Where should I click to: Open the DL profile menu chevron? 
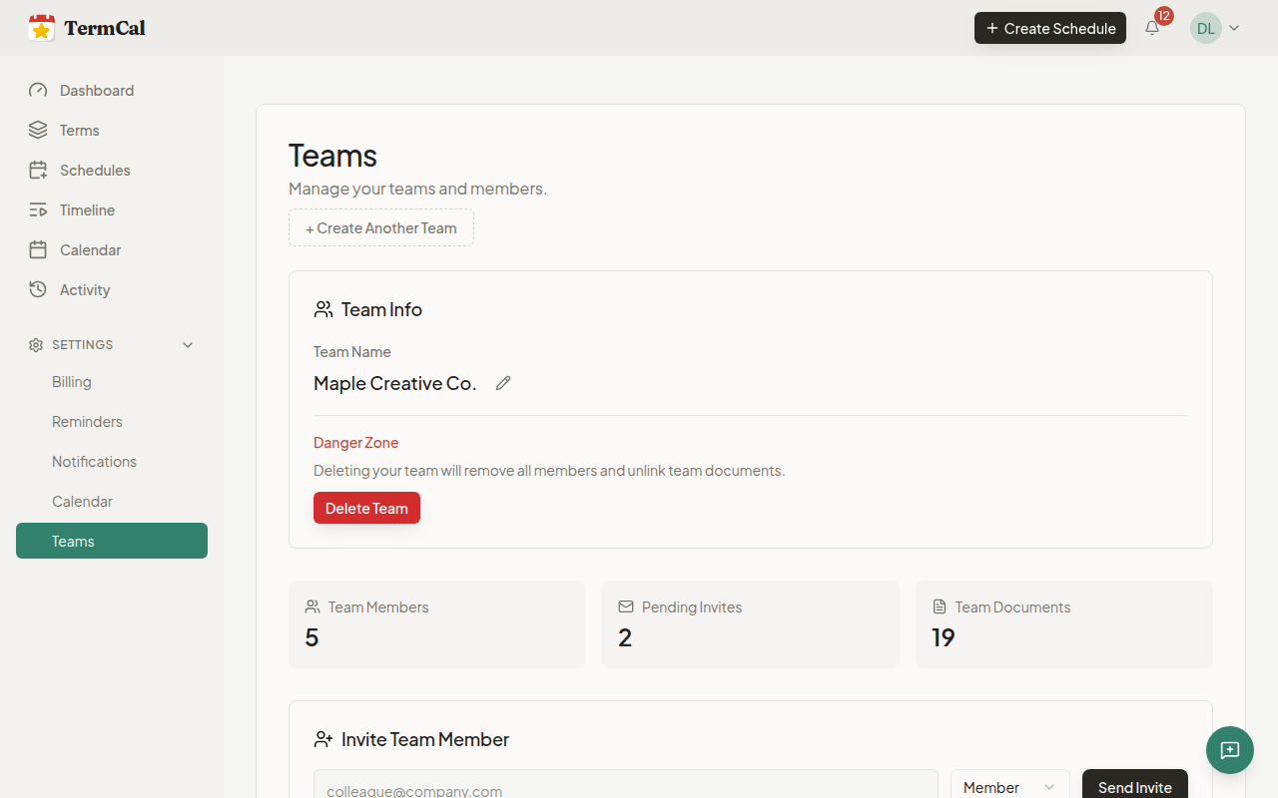(x=1235, y=28)
